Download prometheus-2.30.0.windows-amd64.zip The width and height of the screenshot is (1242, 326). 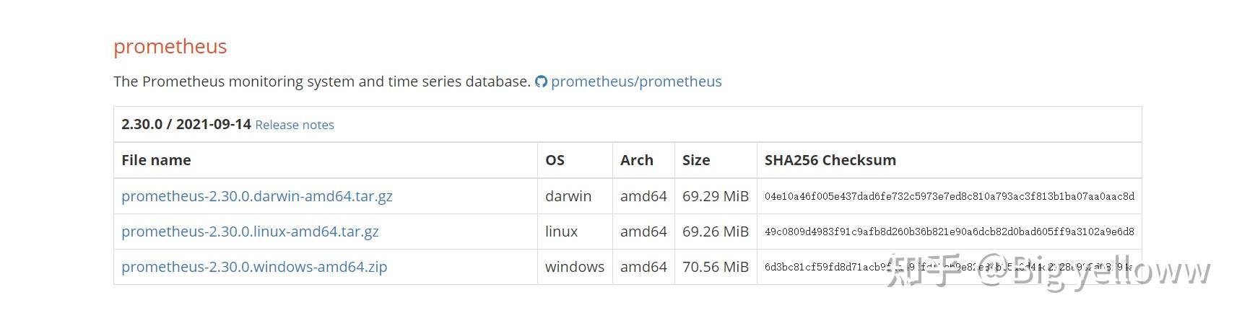[254, 267]
